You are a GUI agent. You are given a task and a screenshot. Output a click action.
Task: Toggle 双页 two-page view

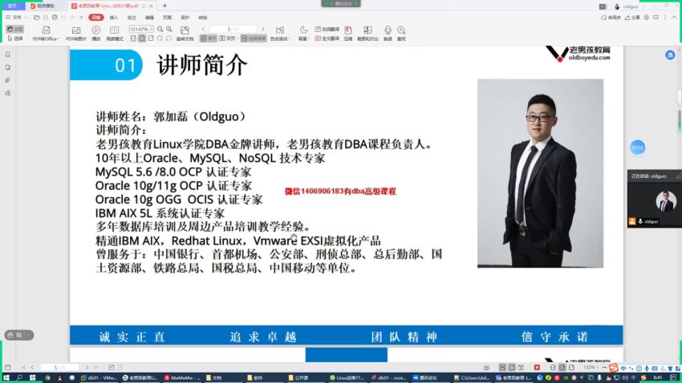tap(228, 38)
